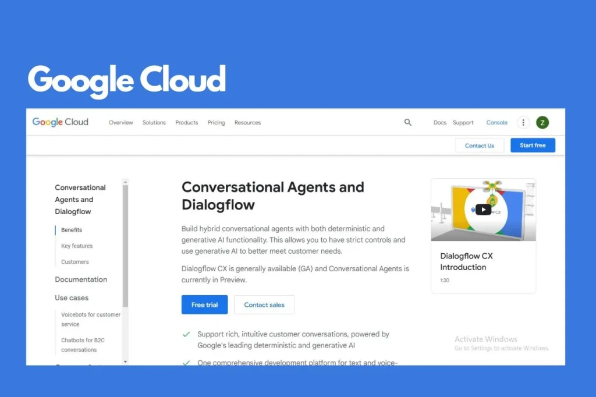Open the Resources nav menu
596x397 pixels.
(x=247, y=122)
